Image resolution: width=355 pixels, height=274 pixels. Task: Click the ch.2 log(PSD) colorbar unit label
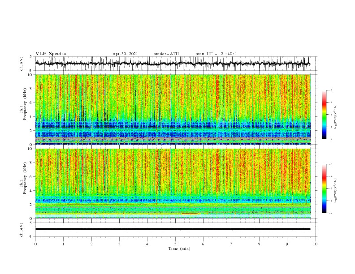335,191
